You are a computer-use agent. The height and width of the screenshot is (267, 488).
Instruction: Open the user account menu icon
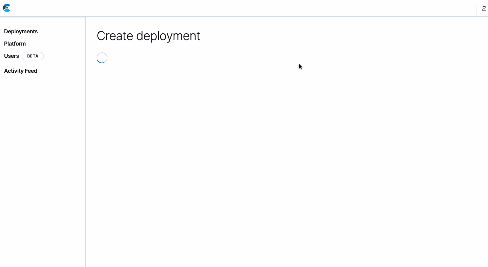tap(484, 8)
